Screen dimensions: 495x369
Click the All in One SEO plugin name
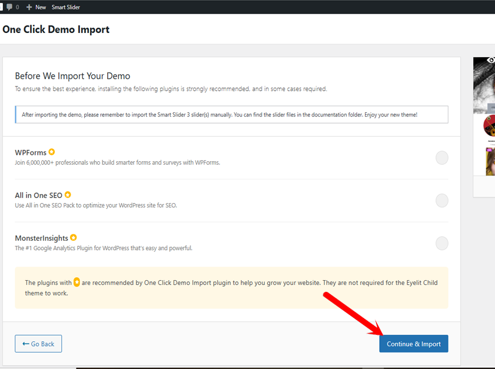tap(38, 195)
